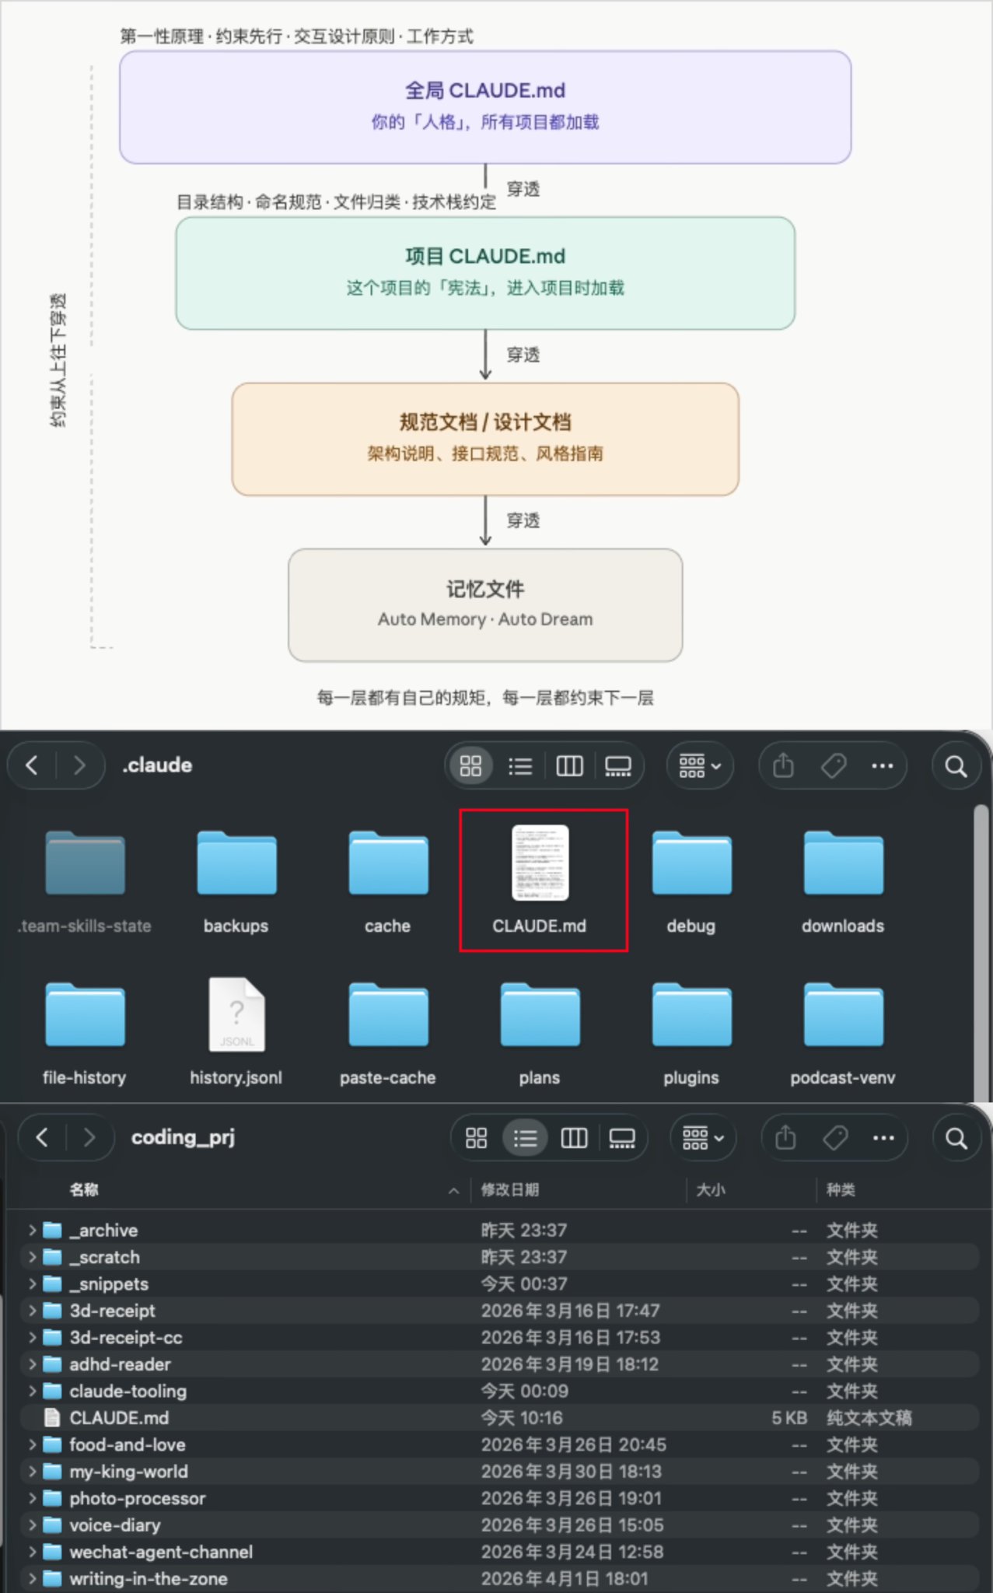The image size is (993, 1593).
Task: Sort list by 种类 column header
Action: tap(841, 1190)
